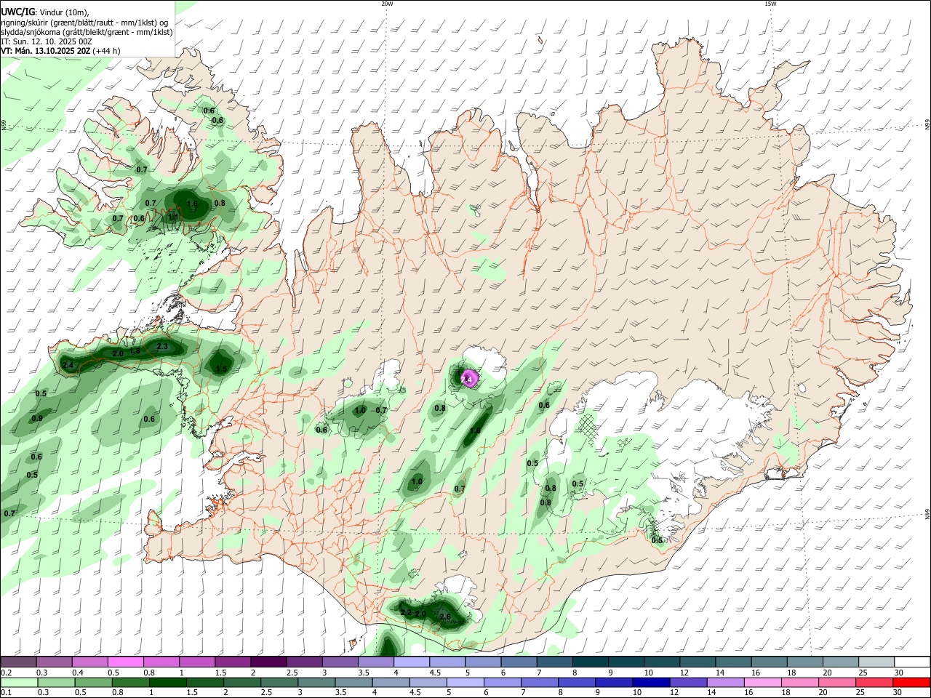Pick the dark navy blue swatch in lower legend
Screen dimensions: 931x698
pyautogui.click(x=651, y=682)
